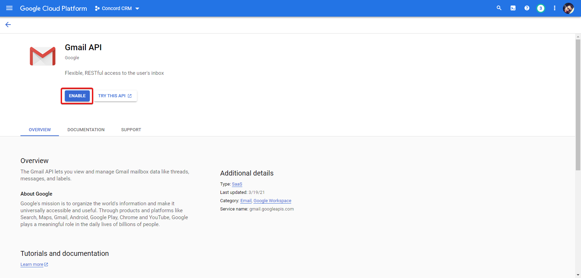581x278 pixels.
Task: Click the user account avatar
Action: click(x=569, y=8)
